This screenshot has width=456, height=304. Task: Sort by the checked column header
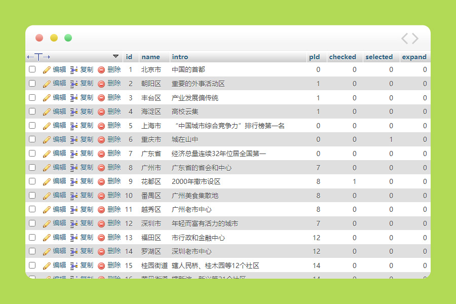point(343,57)
